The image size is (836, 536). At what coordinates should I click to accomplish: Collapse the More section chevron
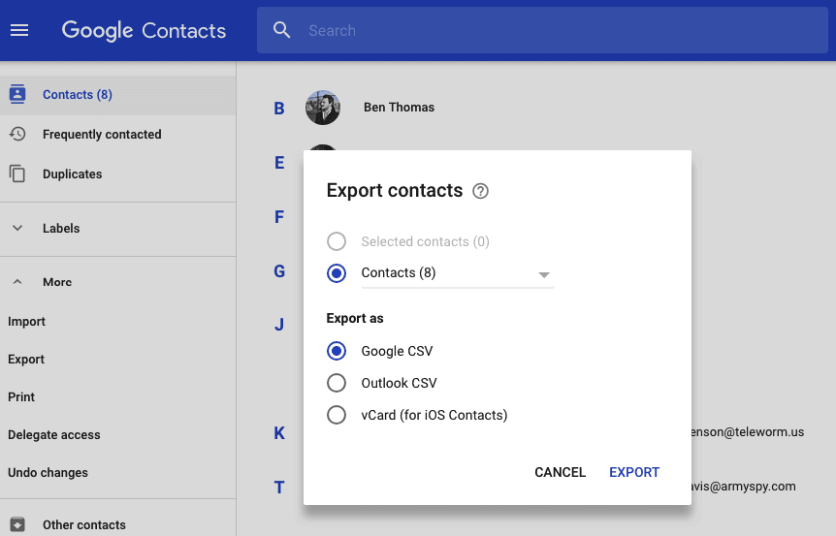click(17, 282)
